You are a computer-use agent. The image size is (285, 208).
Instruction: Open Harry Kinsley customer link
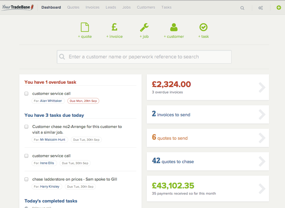pyautogui.click(x=49, y=187)
